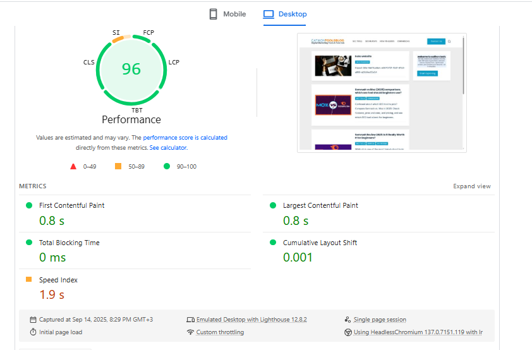The image size is (532, 350).
Task: Click the orange square beside Speed Index
Action: coord(28,280)
